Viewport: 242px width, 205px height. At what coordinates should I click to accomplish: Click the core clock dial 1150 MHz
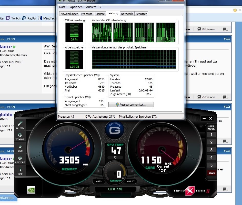point(162,149)
